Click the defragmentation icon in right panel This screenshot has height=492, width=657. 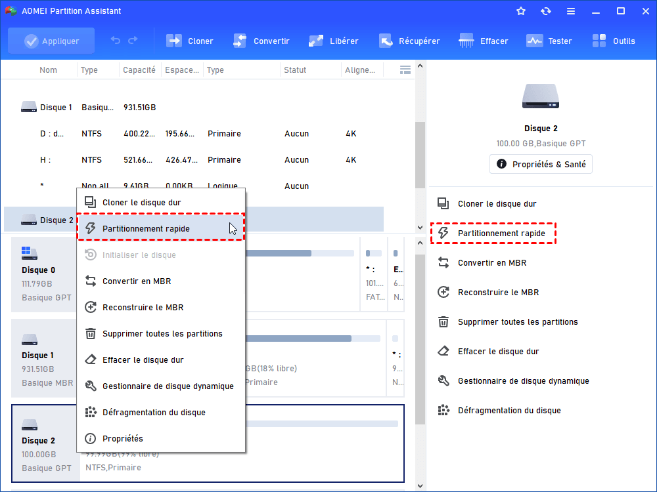[443, 411]
